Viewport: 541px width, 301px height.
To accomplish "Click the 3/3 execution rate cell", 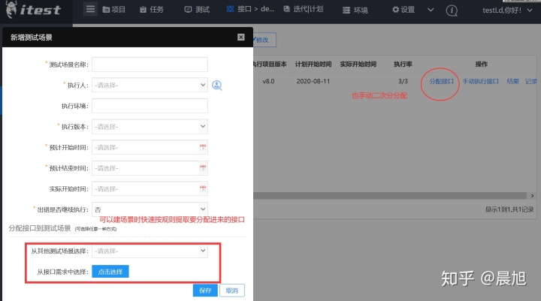I will coord(403,81).
